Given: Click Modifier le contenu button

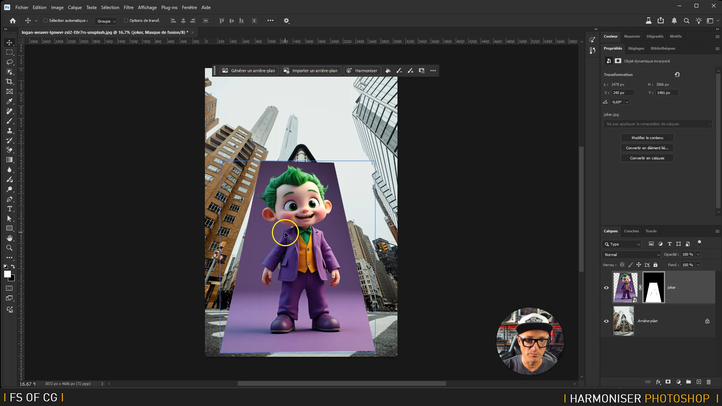Looking at the screenshot, I should coord(647,138).
